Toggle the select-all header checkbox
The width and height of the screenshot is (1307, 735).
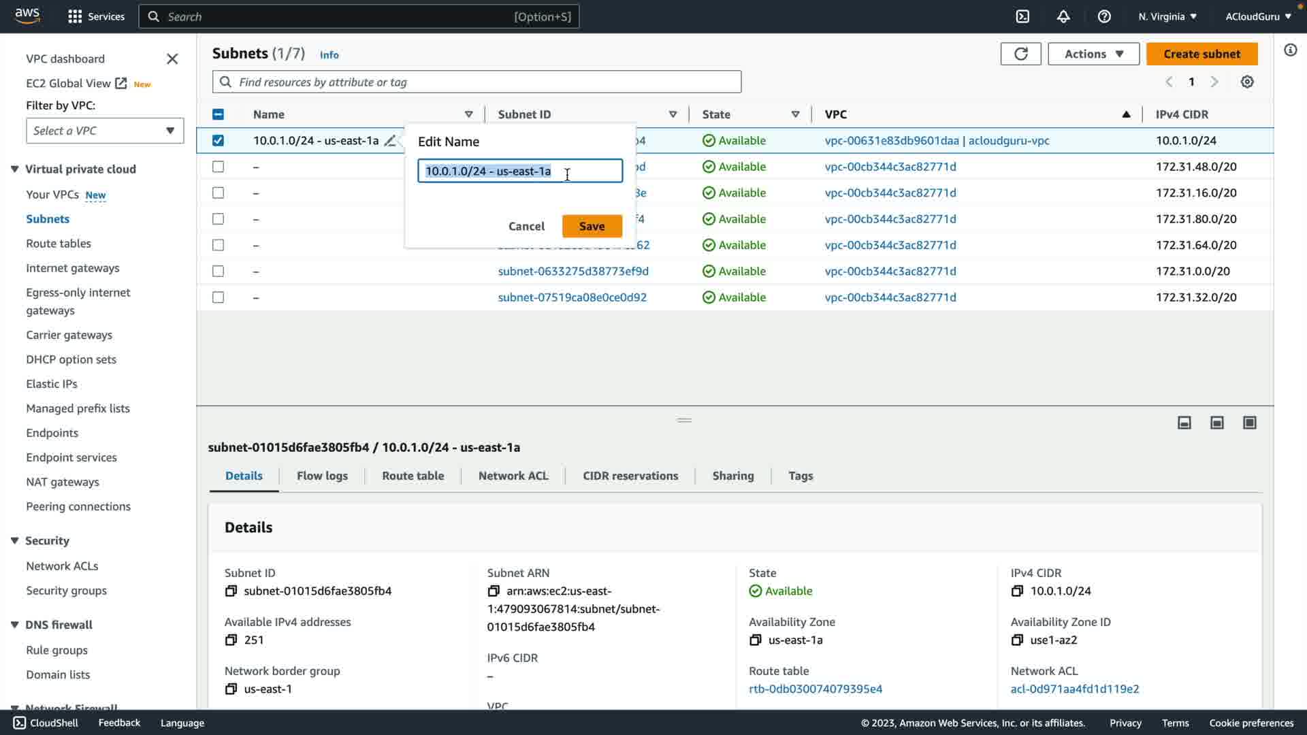218,114
